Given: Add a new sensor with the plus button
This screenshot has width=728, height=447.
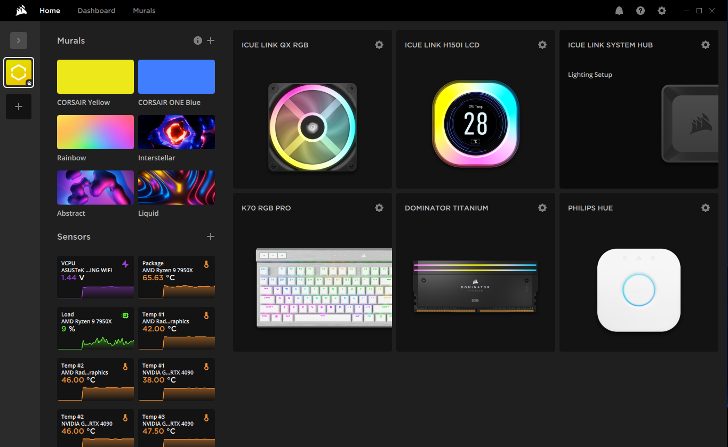Looking at the screenshot, I should click(x=210, y=237).
